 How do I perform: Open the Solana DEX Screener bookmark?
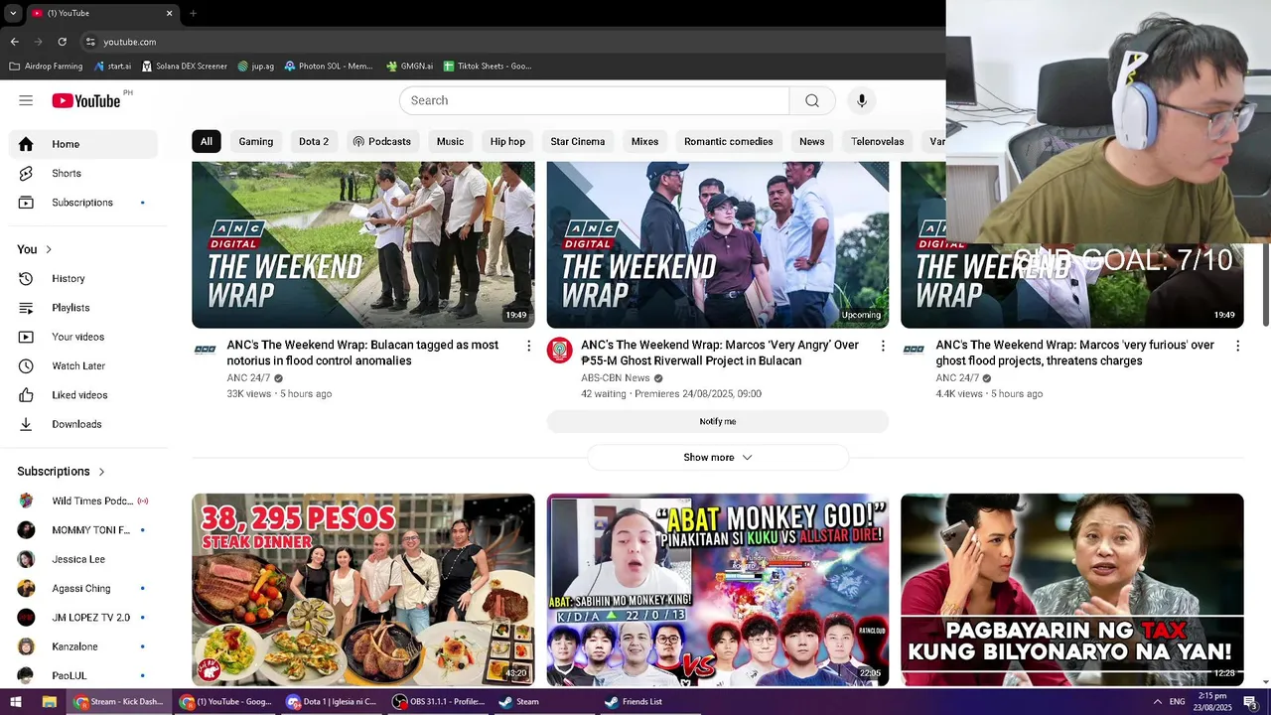click(185, 67)
